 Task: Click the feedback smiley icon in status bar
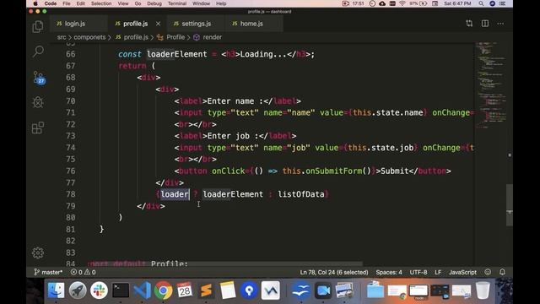[x=488, y=272]
